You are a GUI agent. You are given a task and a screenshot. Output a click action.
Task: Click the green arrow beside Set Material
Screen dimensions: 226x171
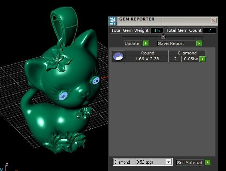point(208,162)
